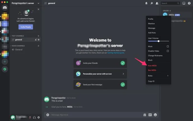The width and height of the screenshot is (193, 121).
Task: Open the Getting Started guide link
Action: pyautogui.click(x=116, y=53)
